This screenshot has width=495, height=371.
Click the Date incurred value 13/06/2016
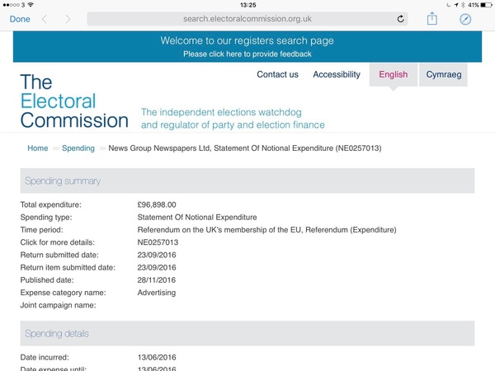[157, 358]
